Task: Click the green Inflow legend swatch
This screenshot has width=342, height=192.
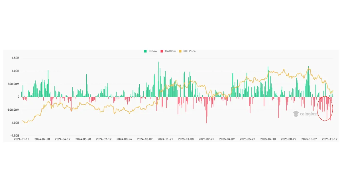Action: coord(145,51)
